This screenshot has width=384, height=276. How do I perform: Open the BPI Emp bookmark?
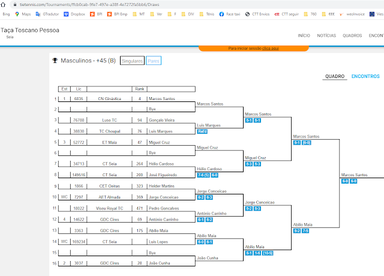[118, 14]
